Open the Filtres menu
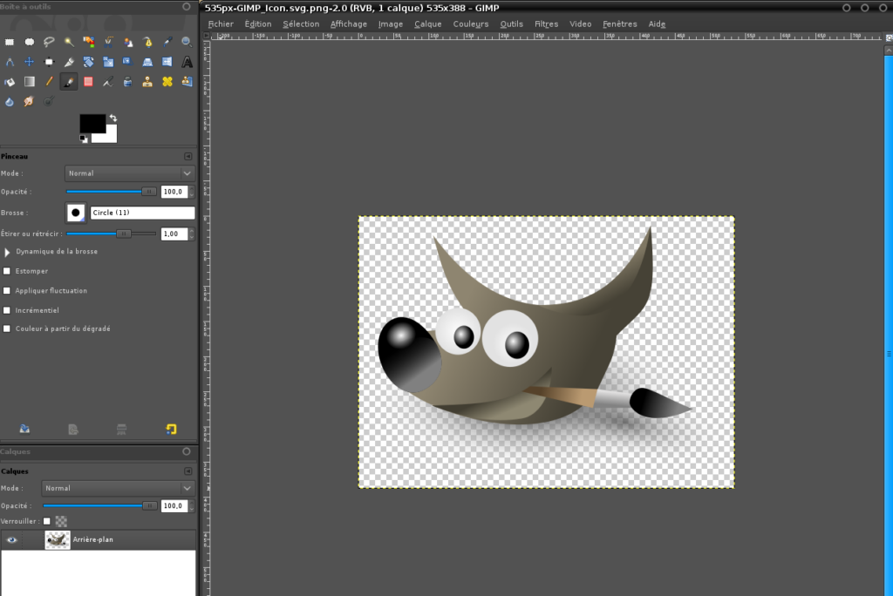 tap(546, 24)
